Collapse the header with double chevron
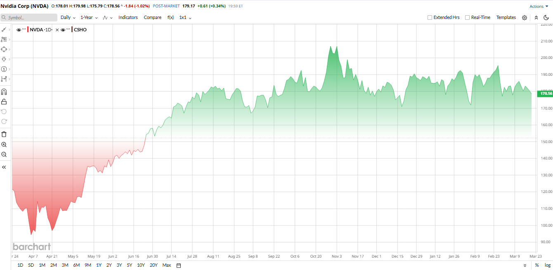 (536, 18)
